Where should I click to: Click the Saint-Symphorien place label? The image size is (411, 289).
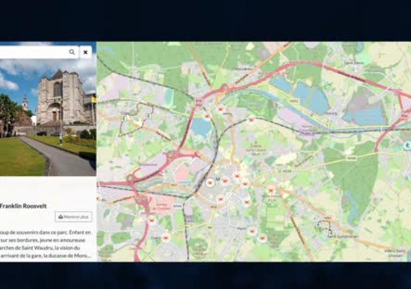(x=343, y=236)
